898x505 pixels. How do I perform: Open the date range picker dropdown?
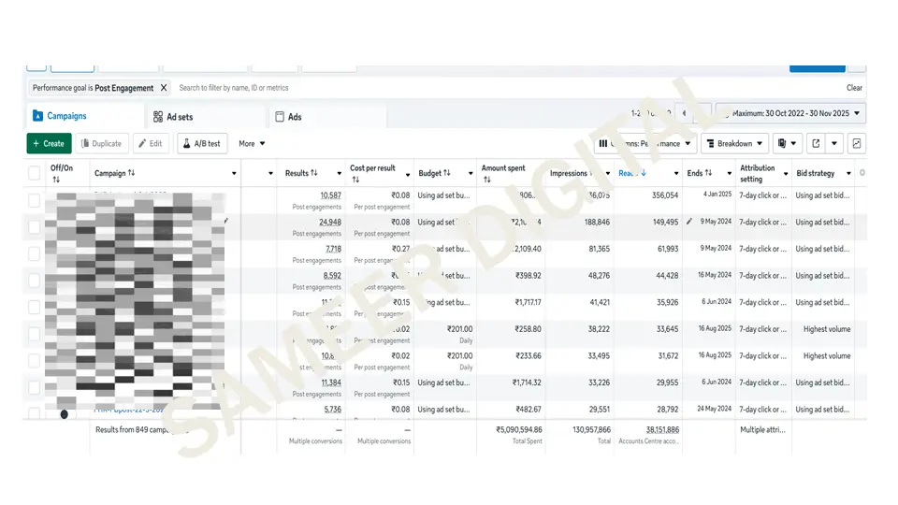click(x=790, y=113)
